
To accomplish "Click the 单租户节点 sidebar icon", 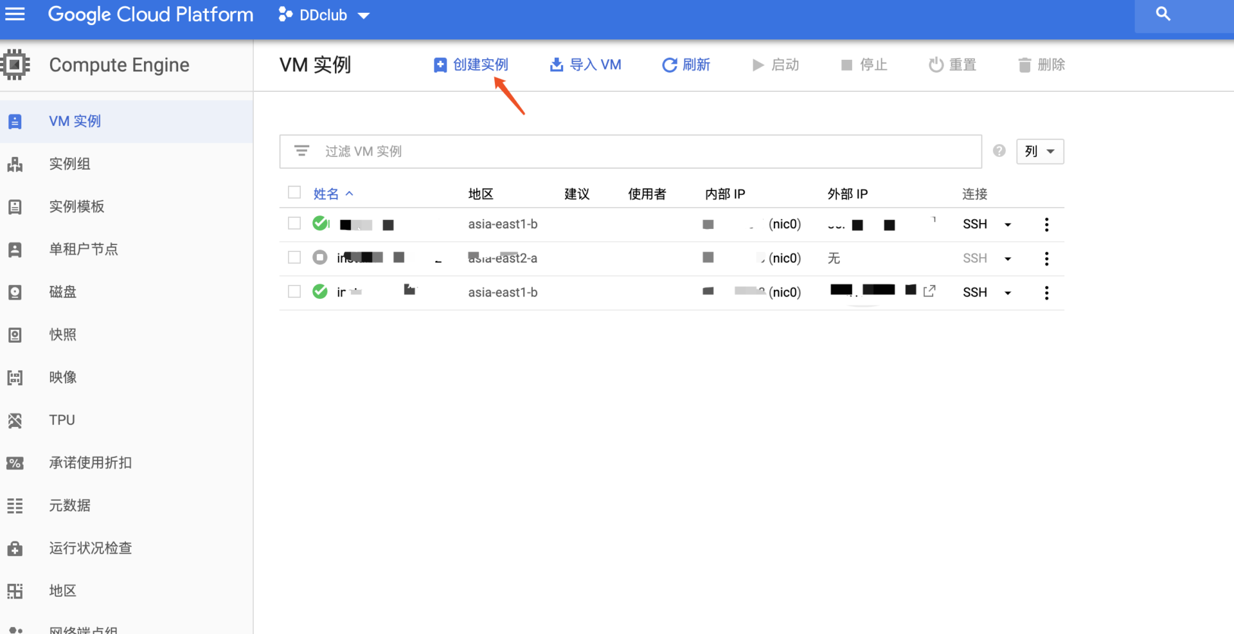I will click(15, 249).
